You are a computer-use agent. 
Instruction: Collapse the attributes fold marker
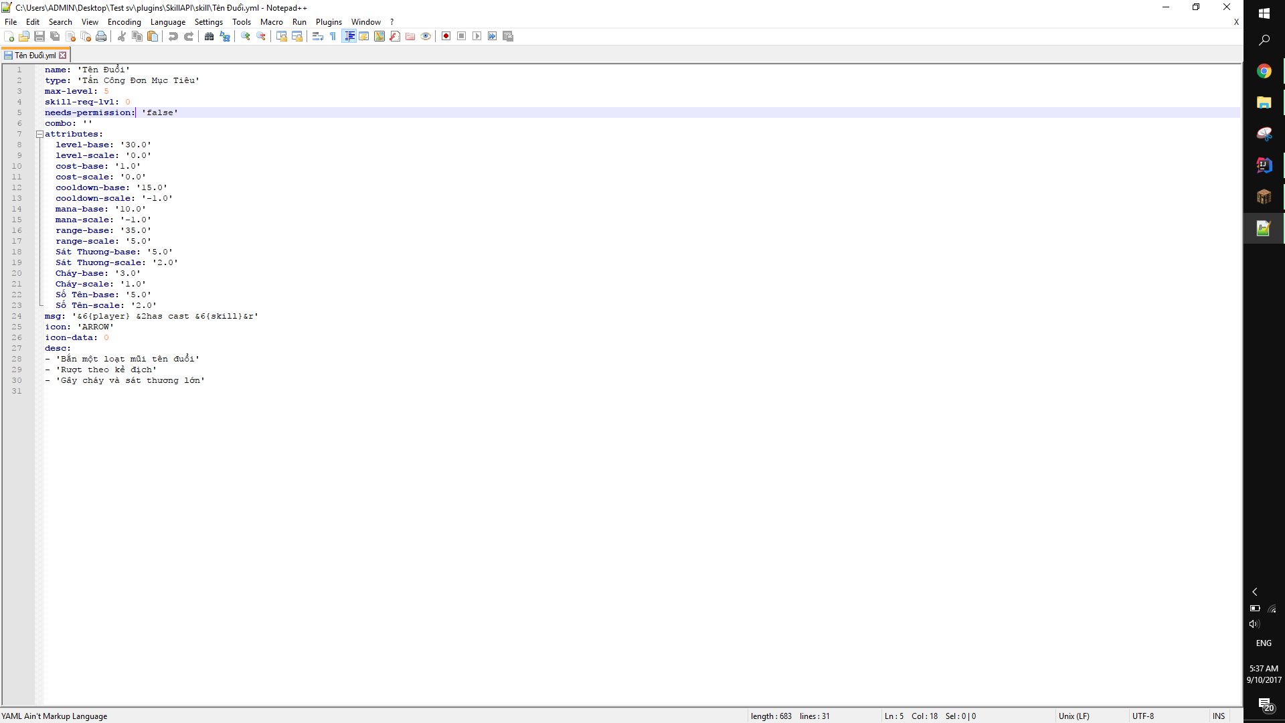39,134
